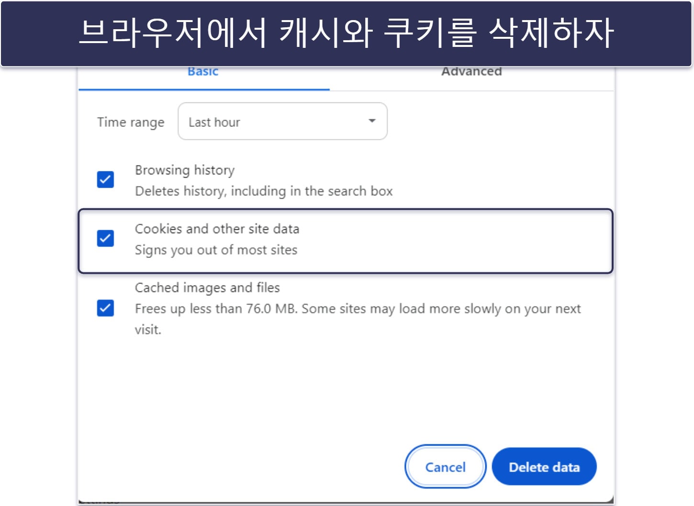Confirm with the Delete data button
This screenshot has width=694, height=506.
544,467
